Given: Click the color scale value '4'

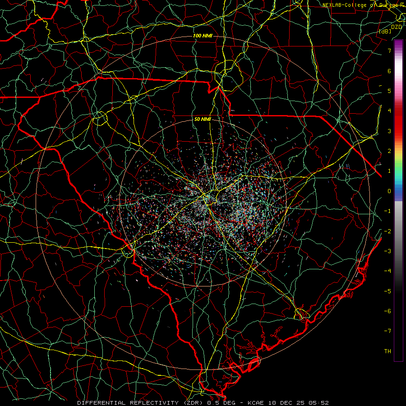Looking at the screenshot, I should pyautogui.click(x=389, y=111).
